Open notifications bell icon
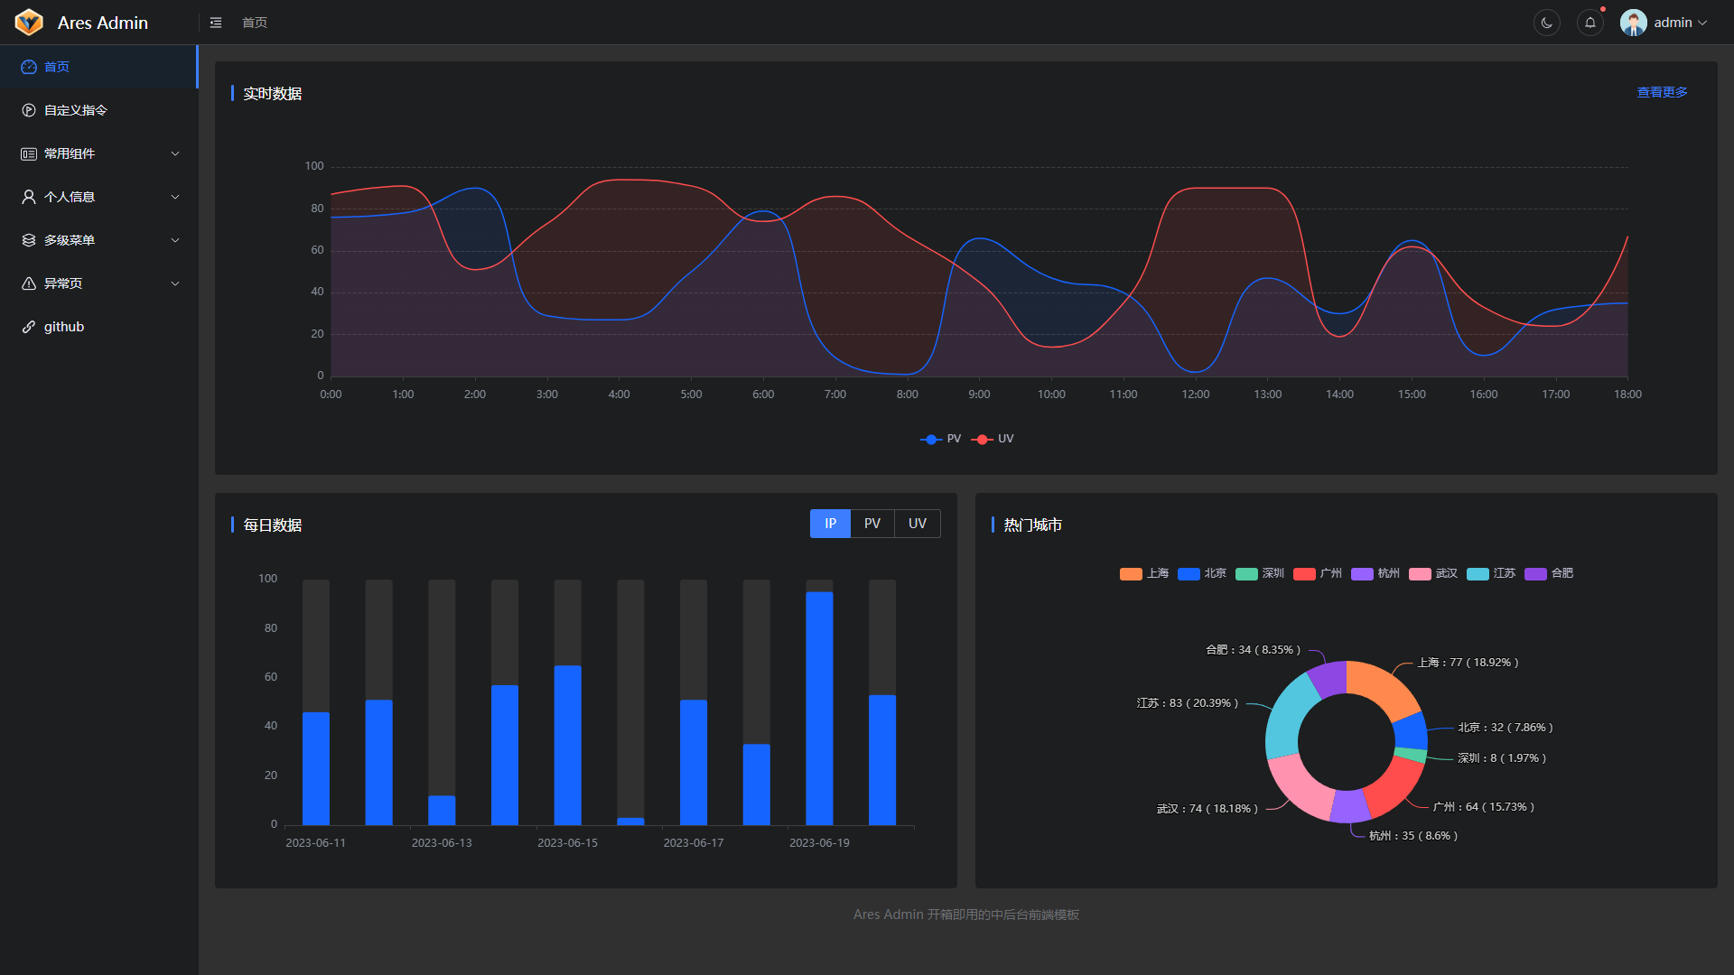The image size is (1734, 975). 1589,23
